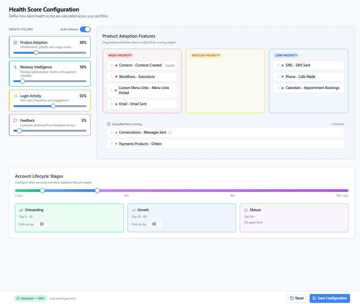Click the Feedback speech bubble icon

15,121
